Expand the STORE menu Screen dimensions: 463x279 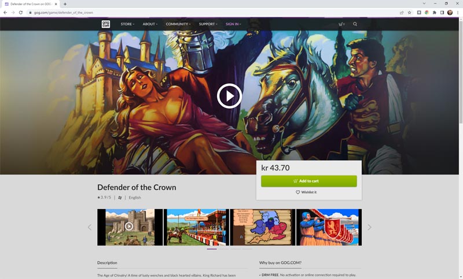[127, 24]
